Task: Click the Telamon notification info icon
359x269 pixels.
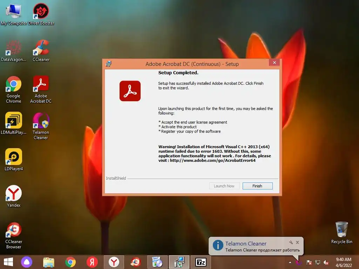Action: [218, 245]
